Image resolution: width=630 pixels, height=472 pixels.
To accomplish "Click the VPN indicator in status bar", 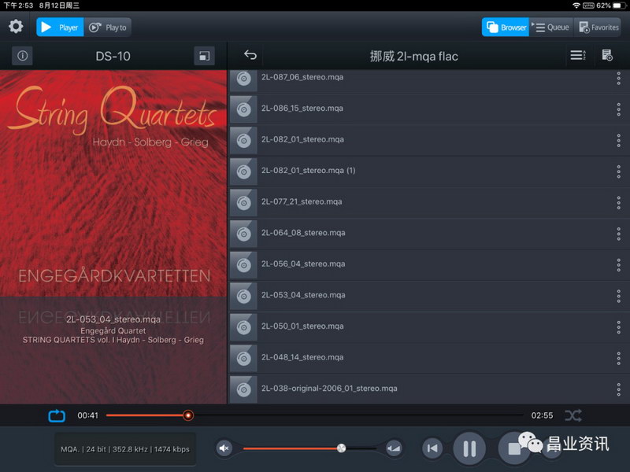I will (588, 6).
